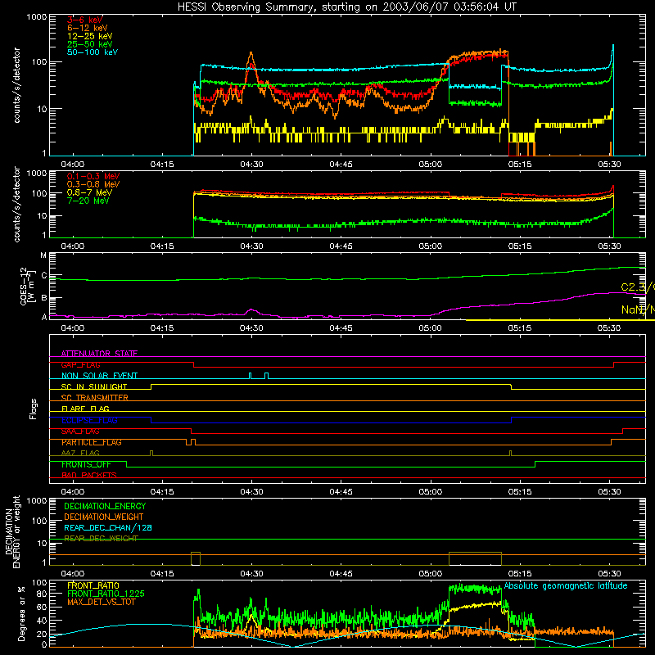
Task: Click the FRONT_RATIO legend label
Action: tap(93, 585)
